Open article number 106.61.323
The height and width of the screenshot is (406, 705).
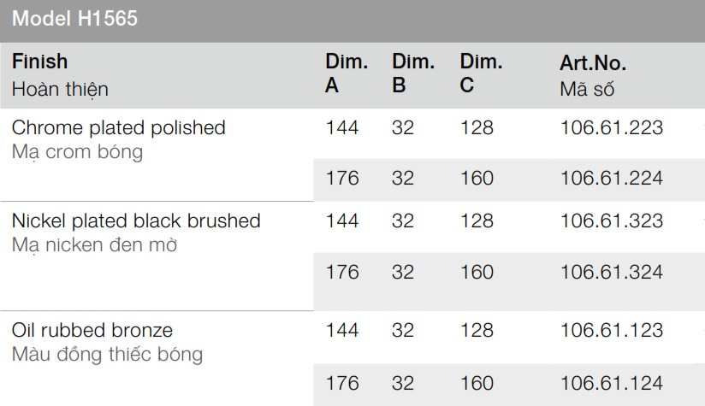[x=612, y=221]
